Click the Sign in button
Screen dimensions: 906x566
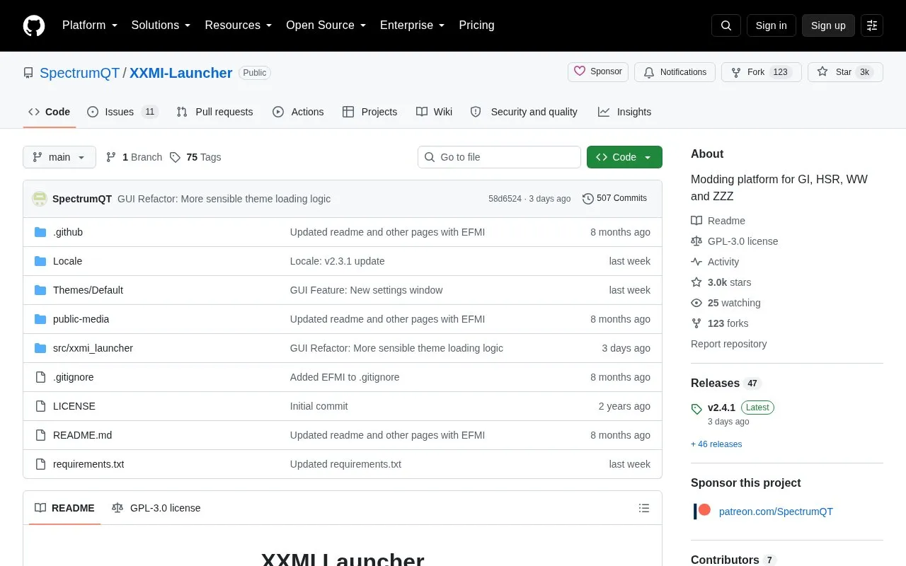point(771,25)
